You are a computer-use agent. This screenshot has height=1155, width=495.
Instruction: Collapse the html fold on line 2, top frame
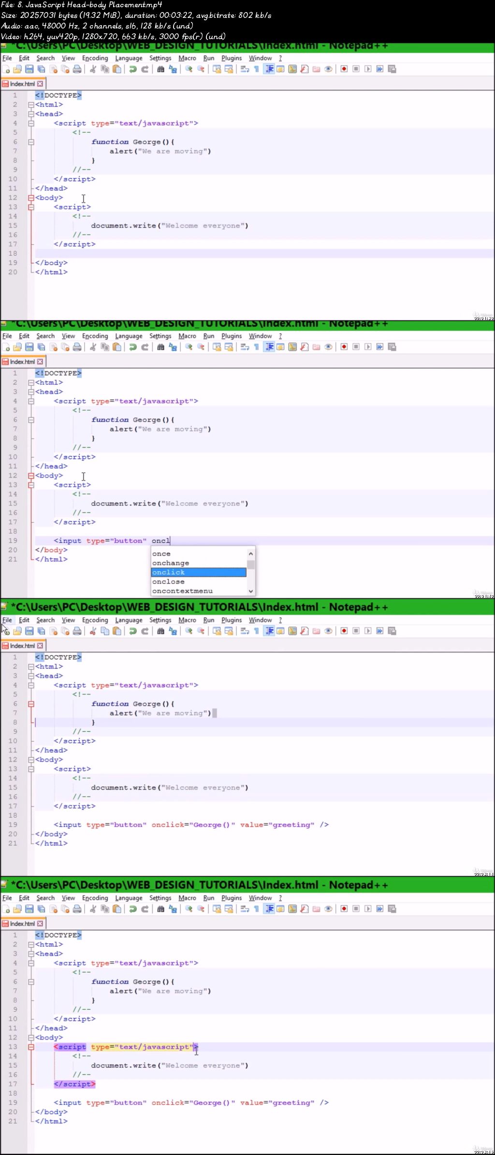(x=31, y=105)
